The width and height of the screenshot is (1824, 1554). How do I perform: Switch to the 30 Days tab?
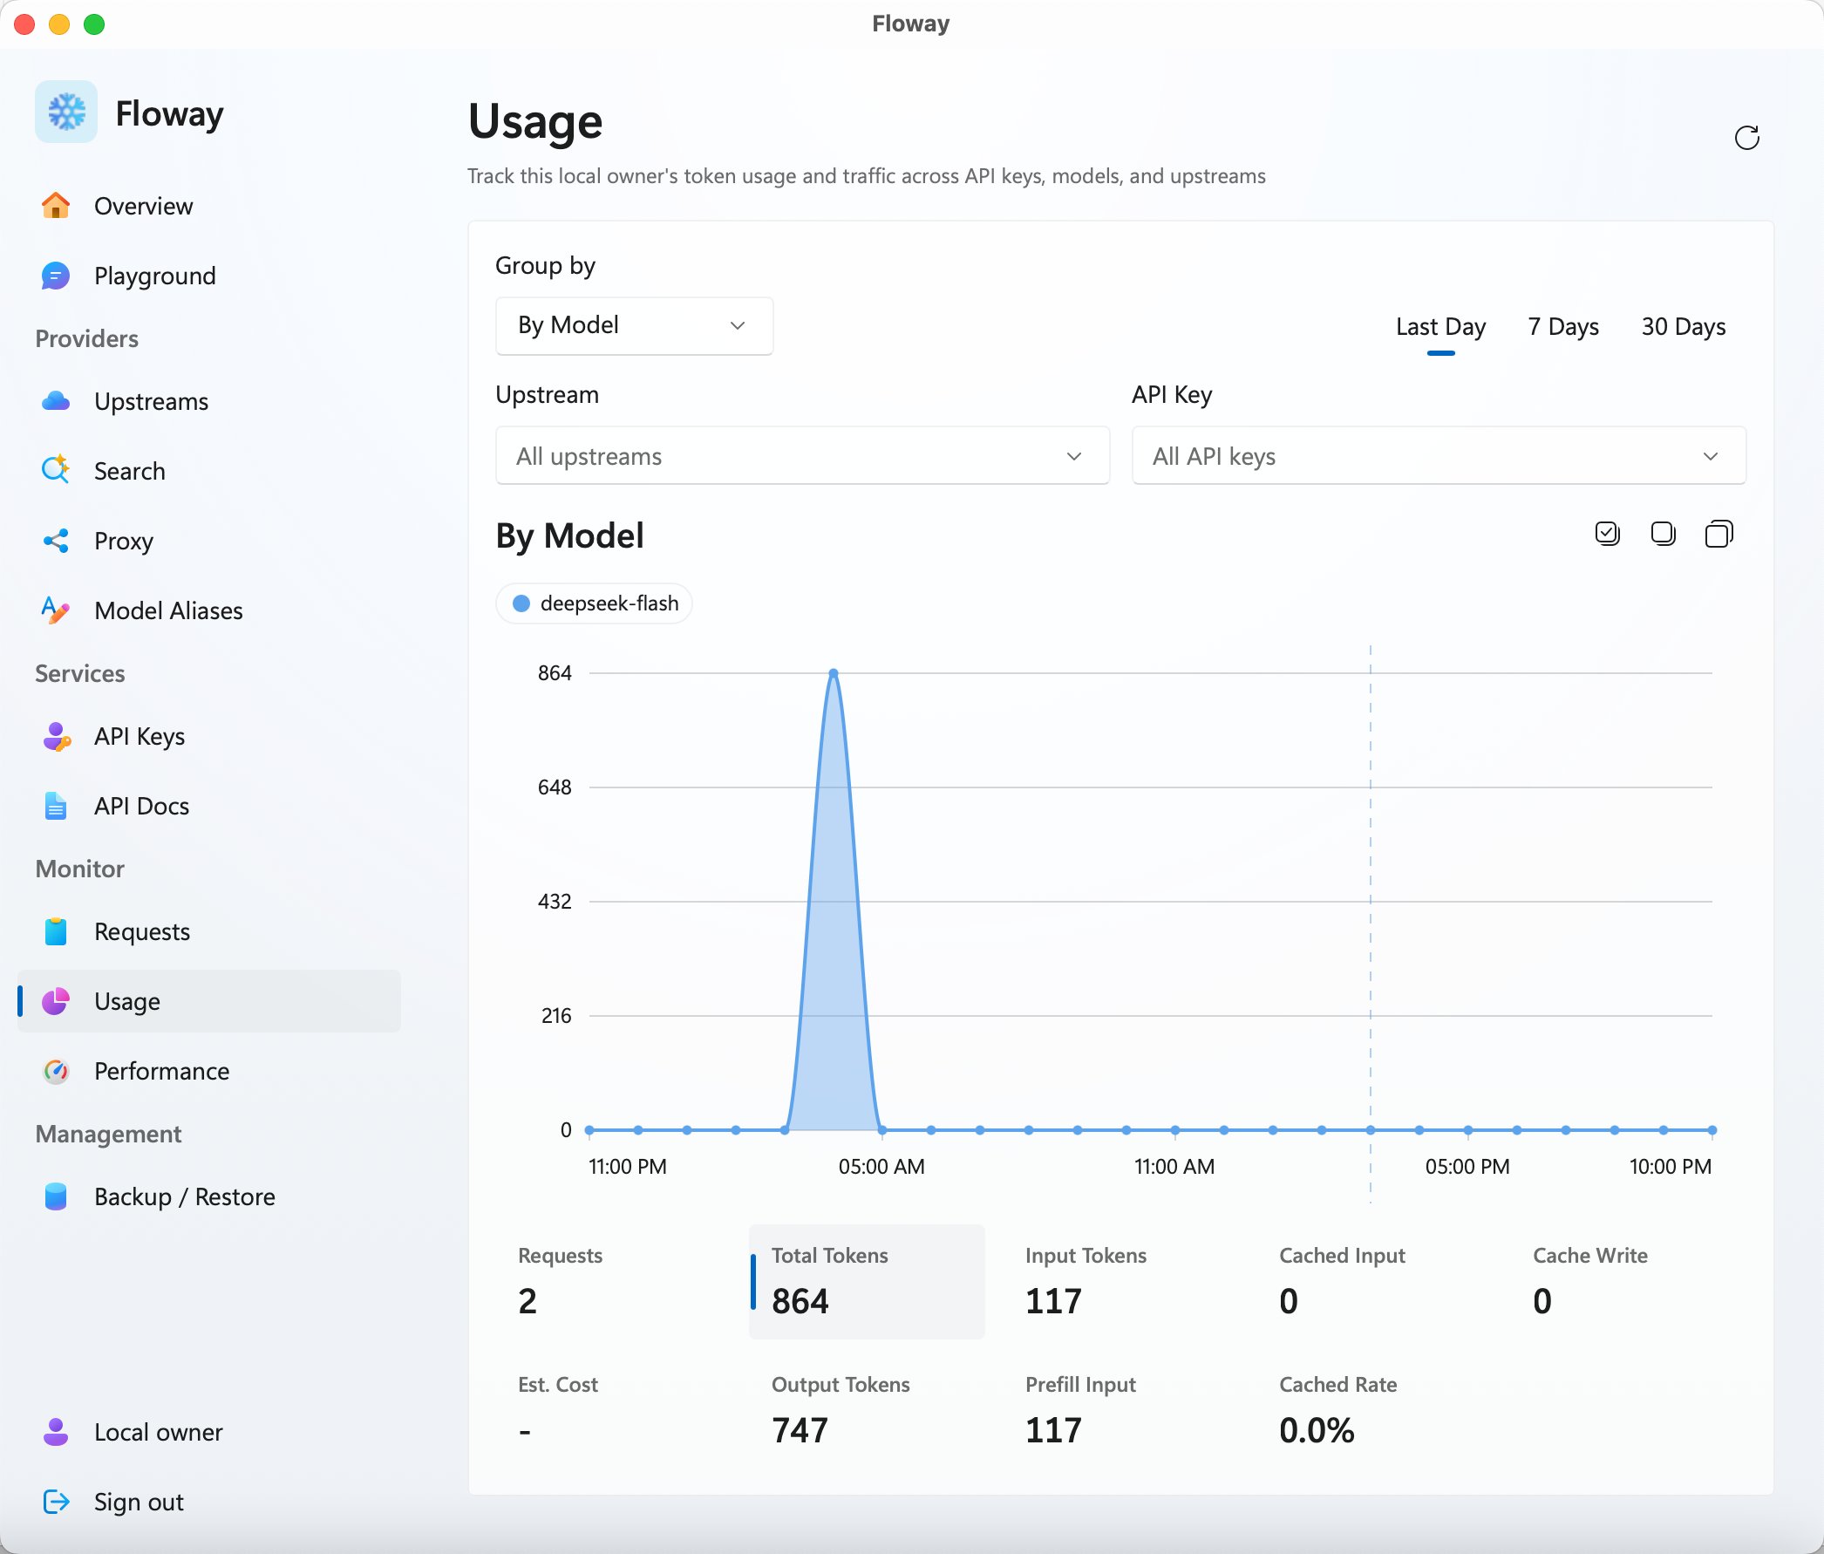(1682, 328)
